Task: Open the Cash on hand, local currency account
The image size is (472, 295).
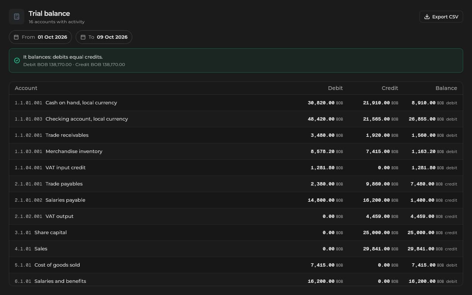Action: coord(236,103)
